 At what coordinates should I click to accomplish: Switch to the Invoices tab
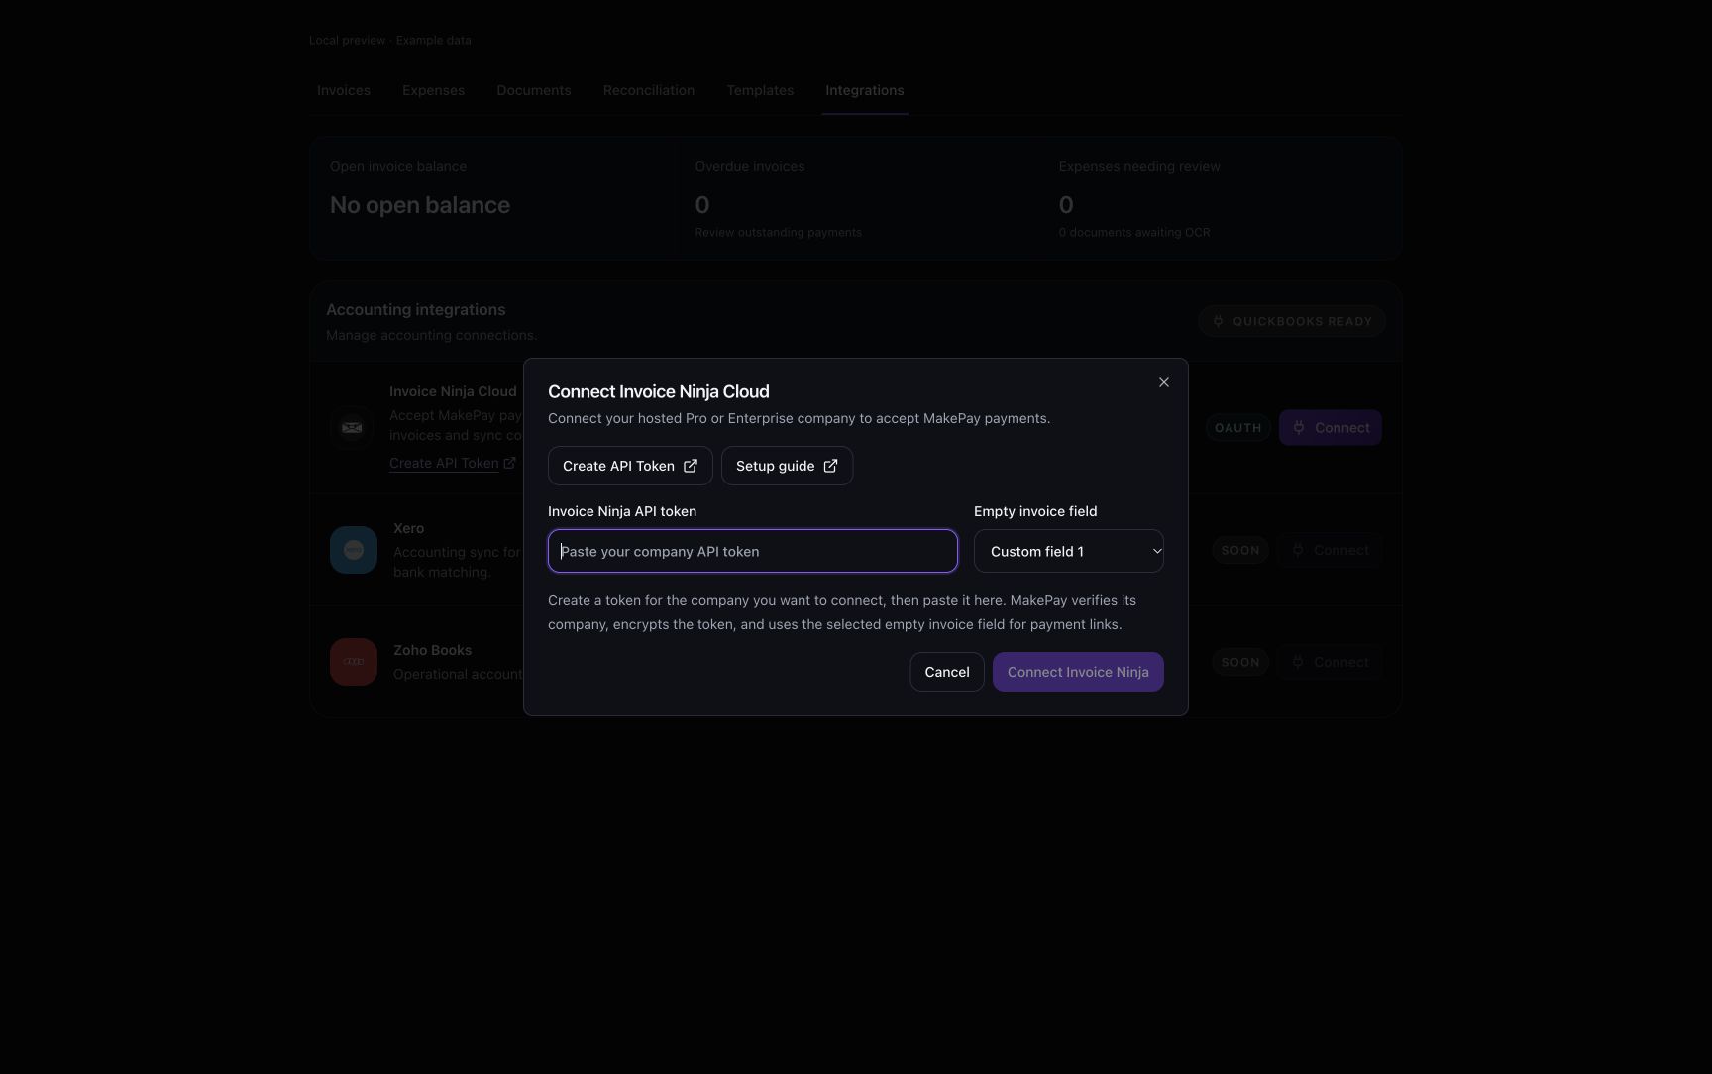[344, 90]
